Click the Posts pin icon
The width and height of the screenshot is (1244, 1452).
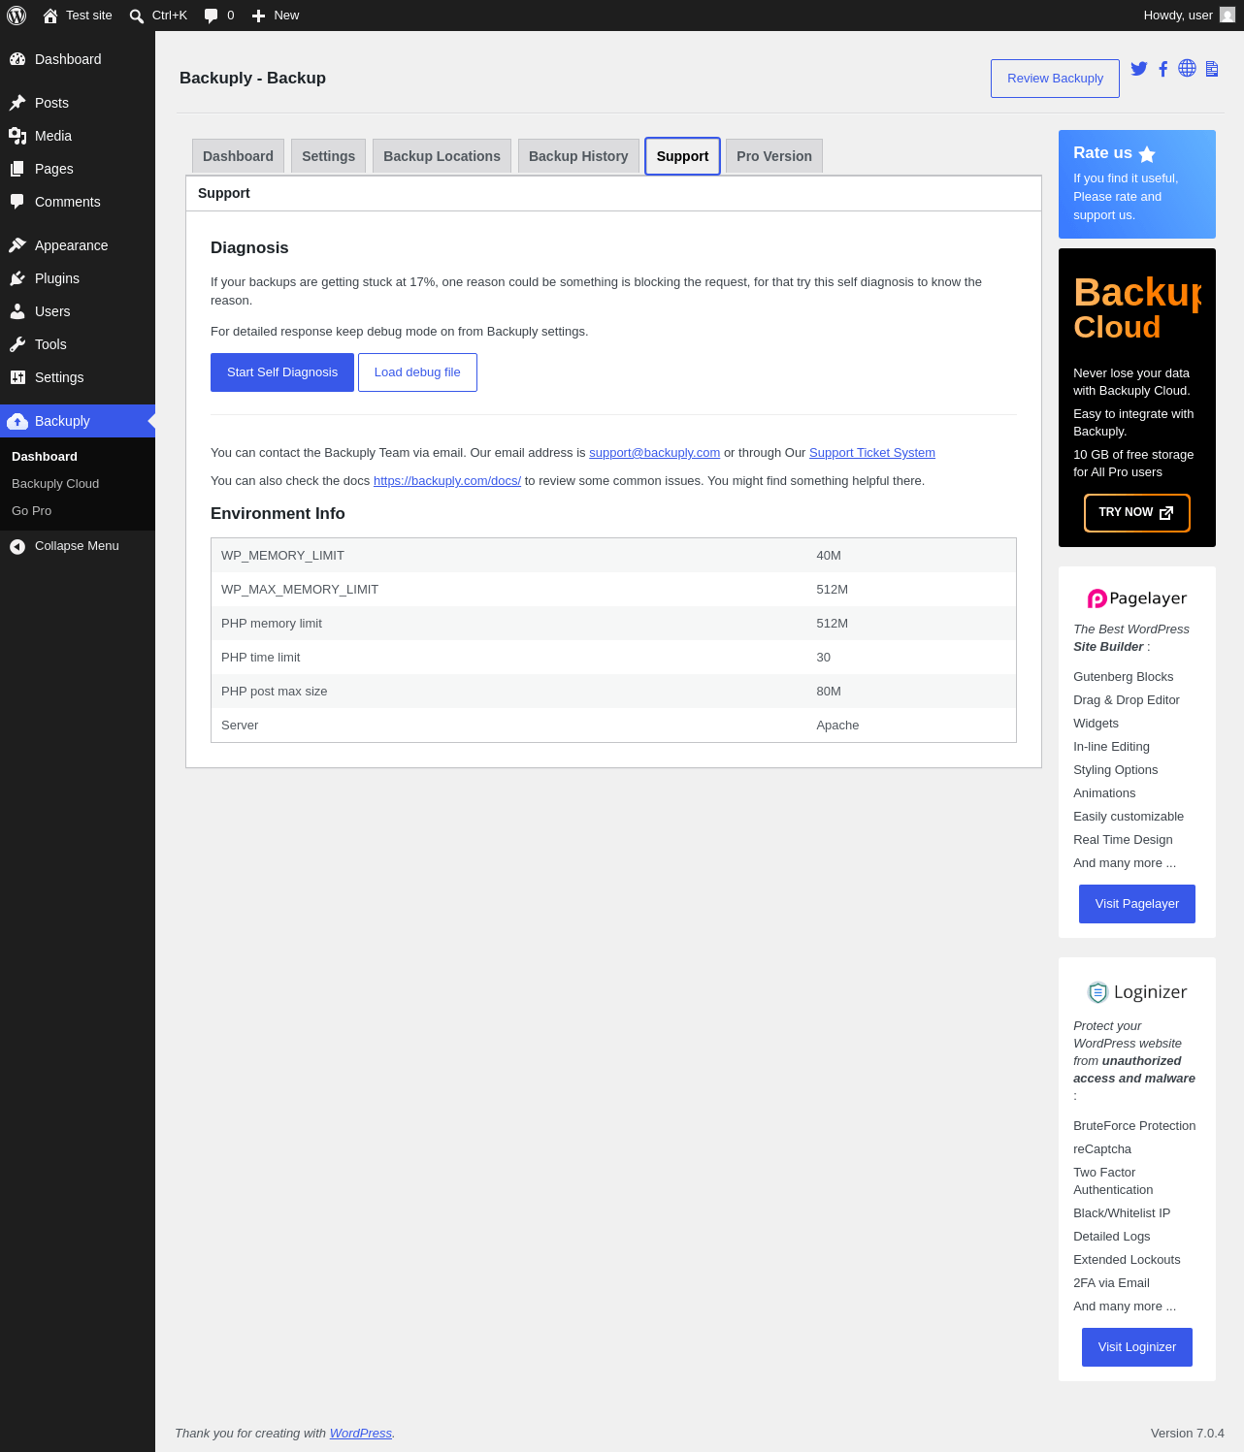tap(17, 103)
